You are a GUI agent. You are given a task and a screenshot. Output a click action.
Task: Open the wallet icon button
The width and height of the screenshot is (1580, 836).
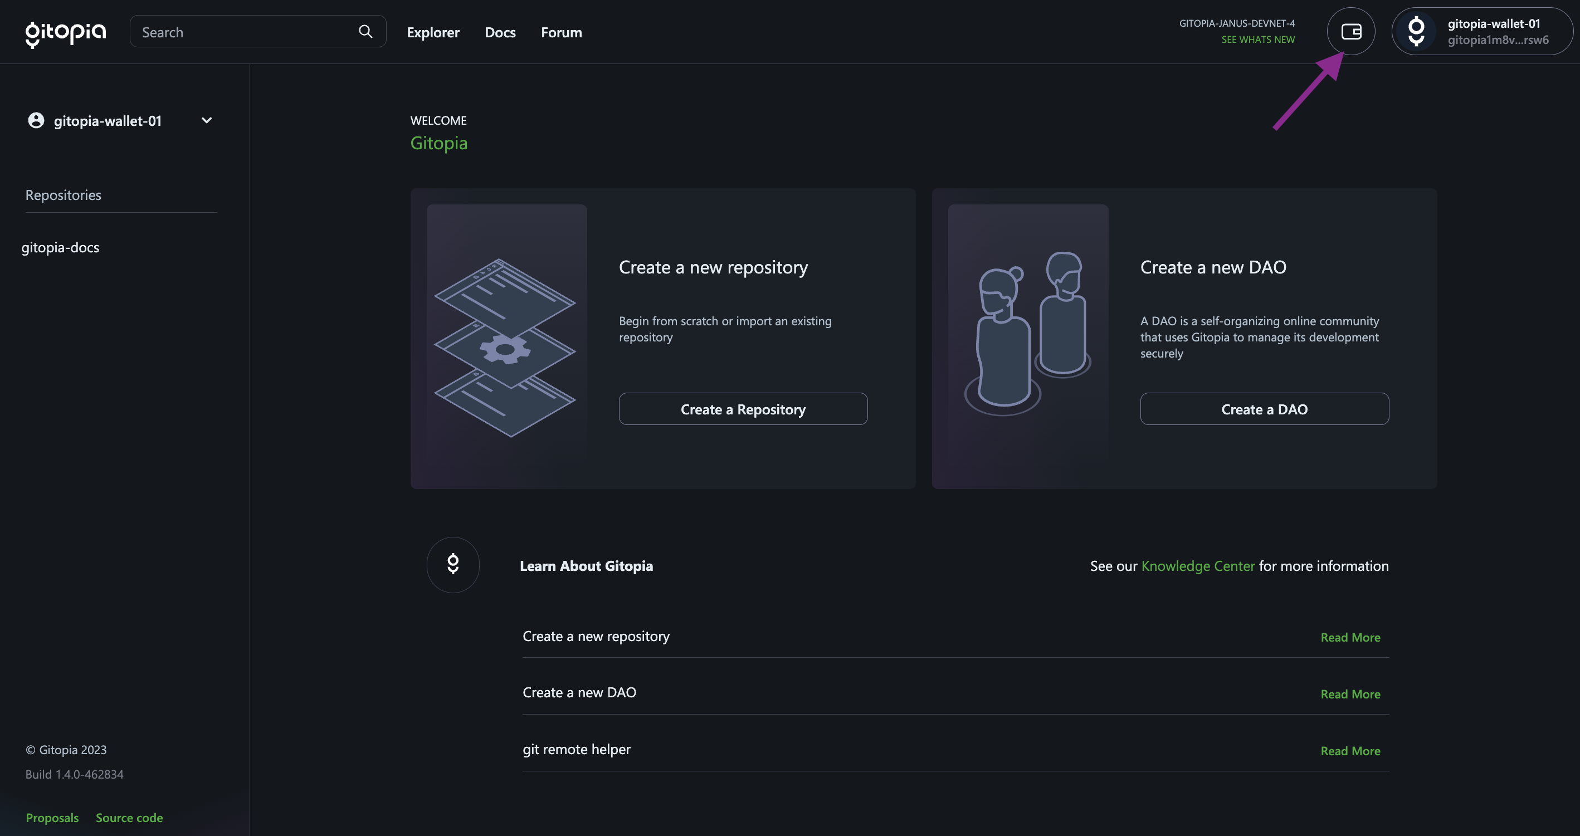tap(1351, 31)
